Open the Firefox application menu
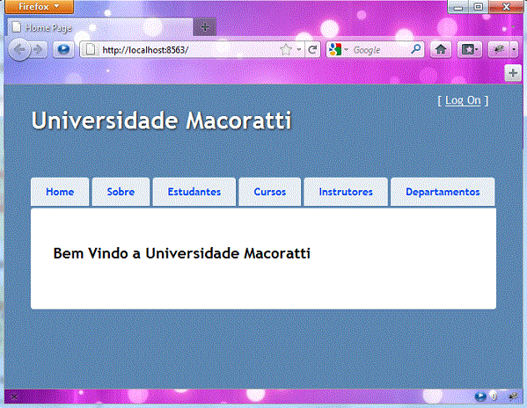The height and width of the screenshot is (408, 527). 39,6
